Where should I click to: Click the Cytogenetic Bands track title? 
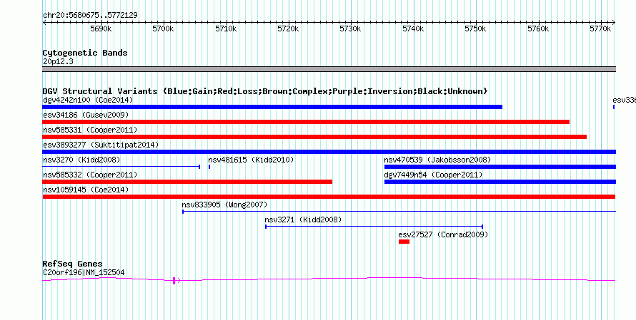click(x=85, y=53)
